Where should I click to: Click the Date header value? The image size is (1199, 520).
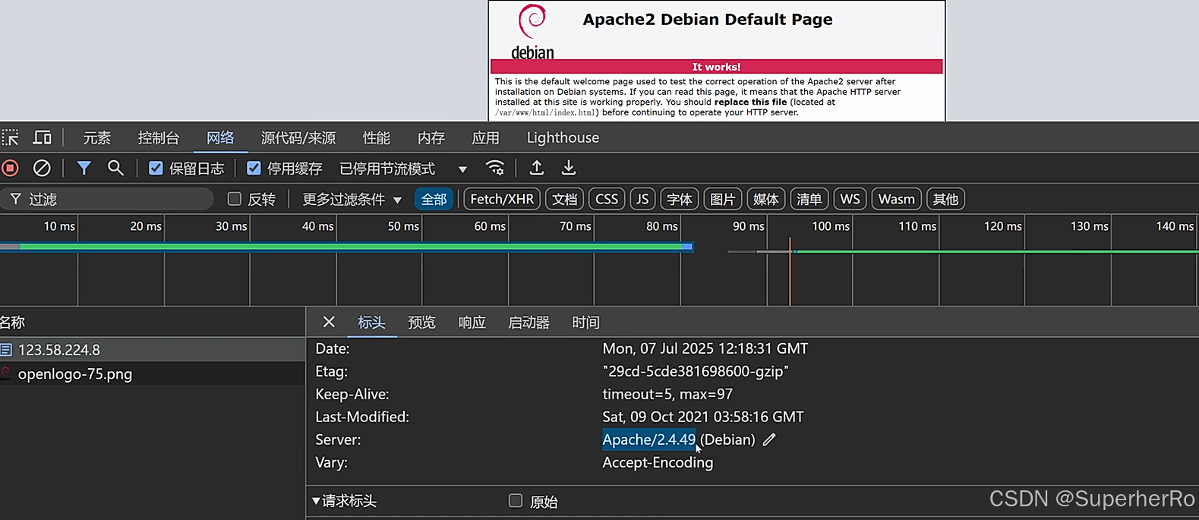click(705, 348)
